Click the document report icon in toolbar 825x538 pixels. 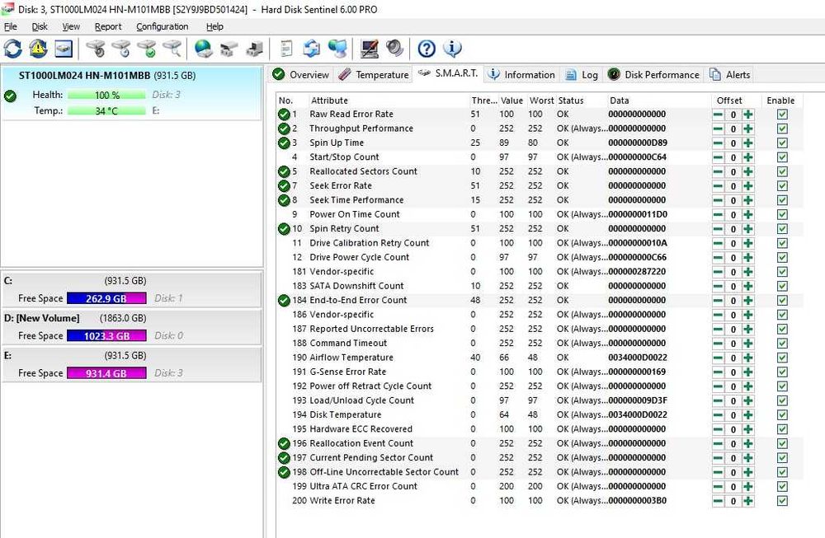[287, 49]
